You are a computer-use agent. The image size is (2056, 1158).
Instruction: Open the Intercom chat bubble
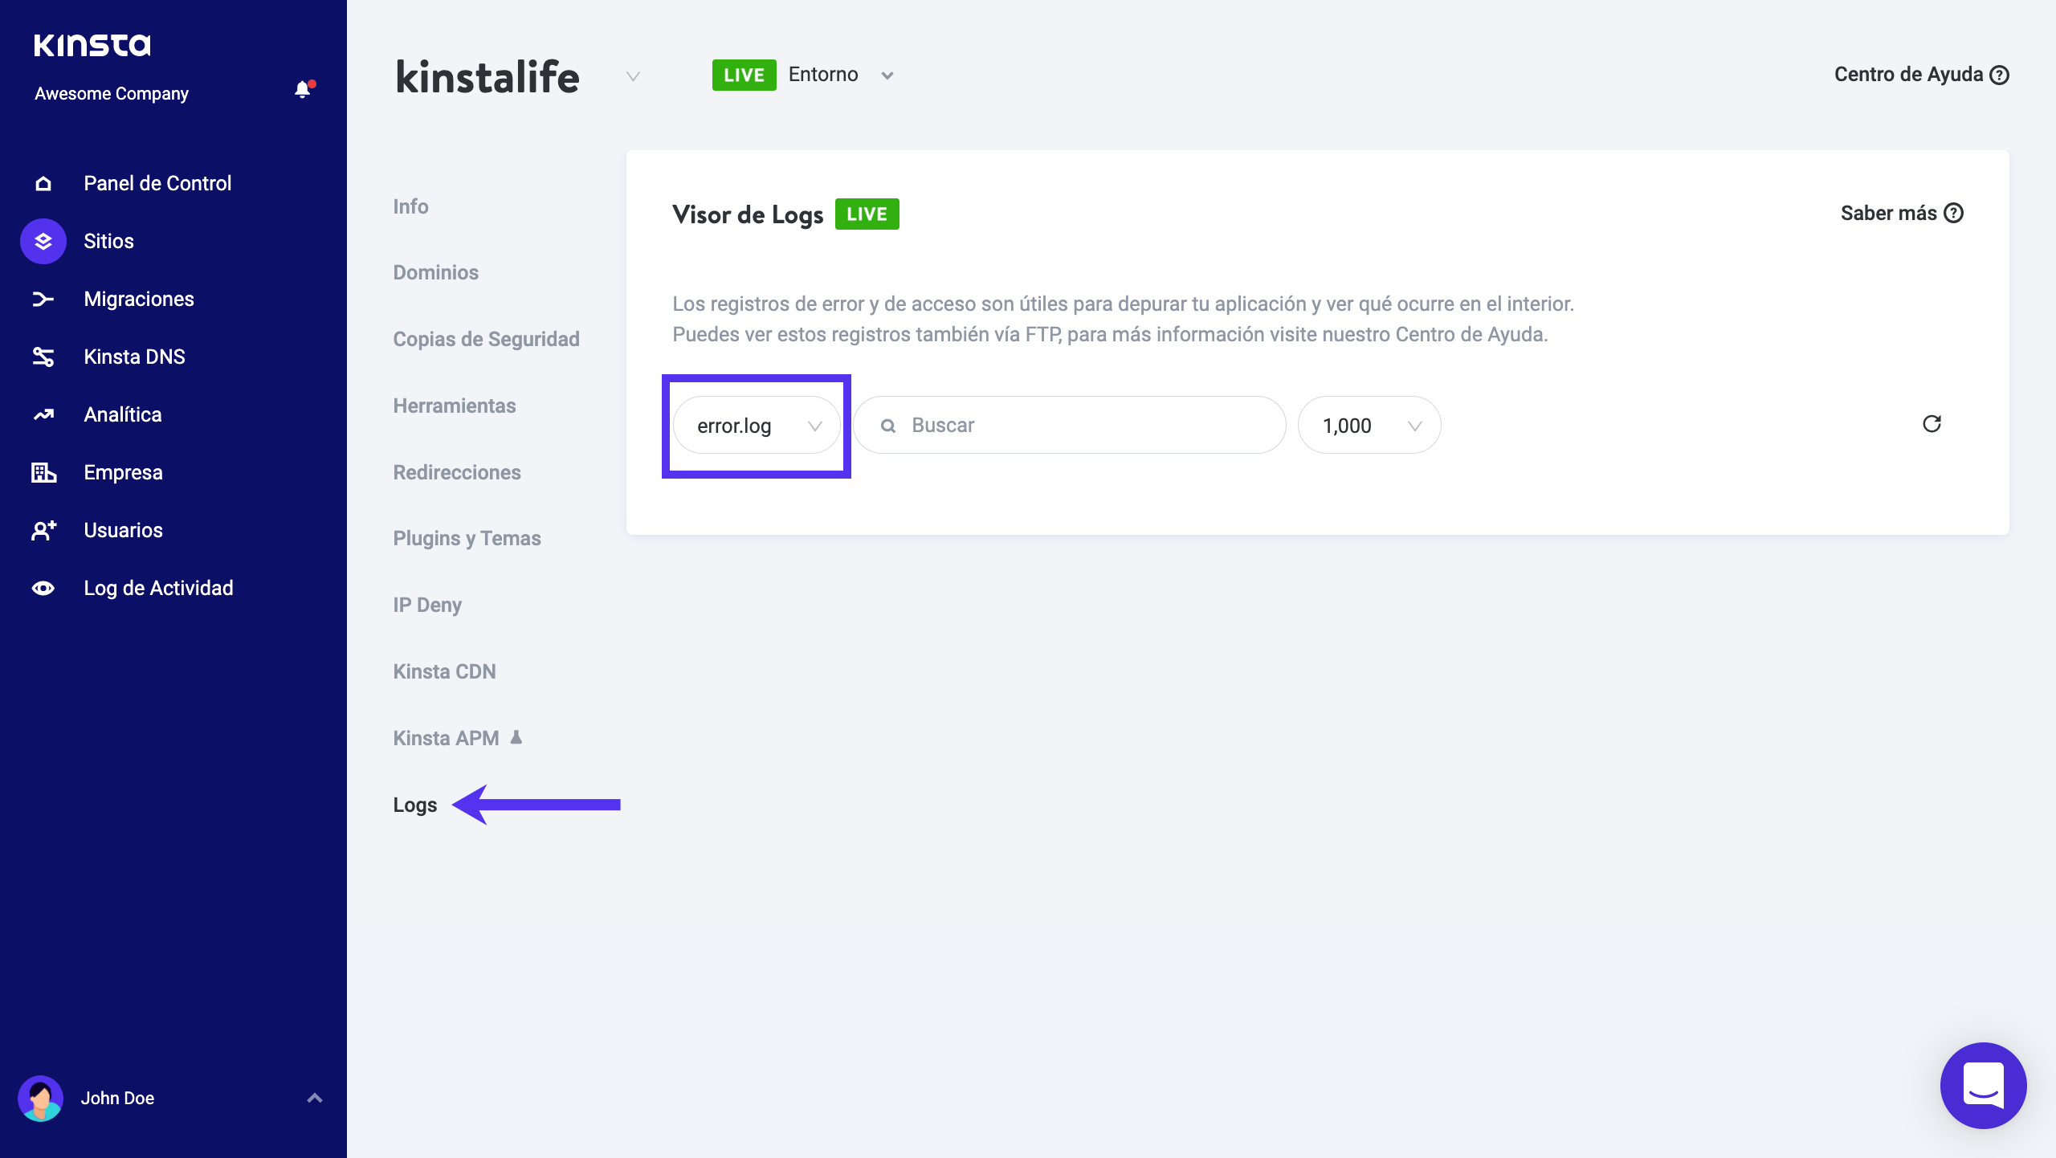(1983, 1085)
